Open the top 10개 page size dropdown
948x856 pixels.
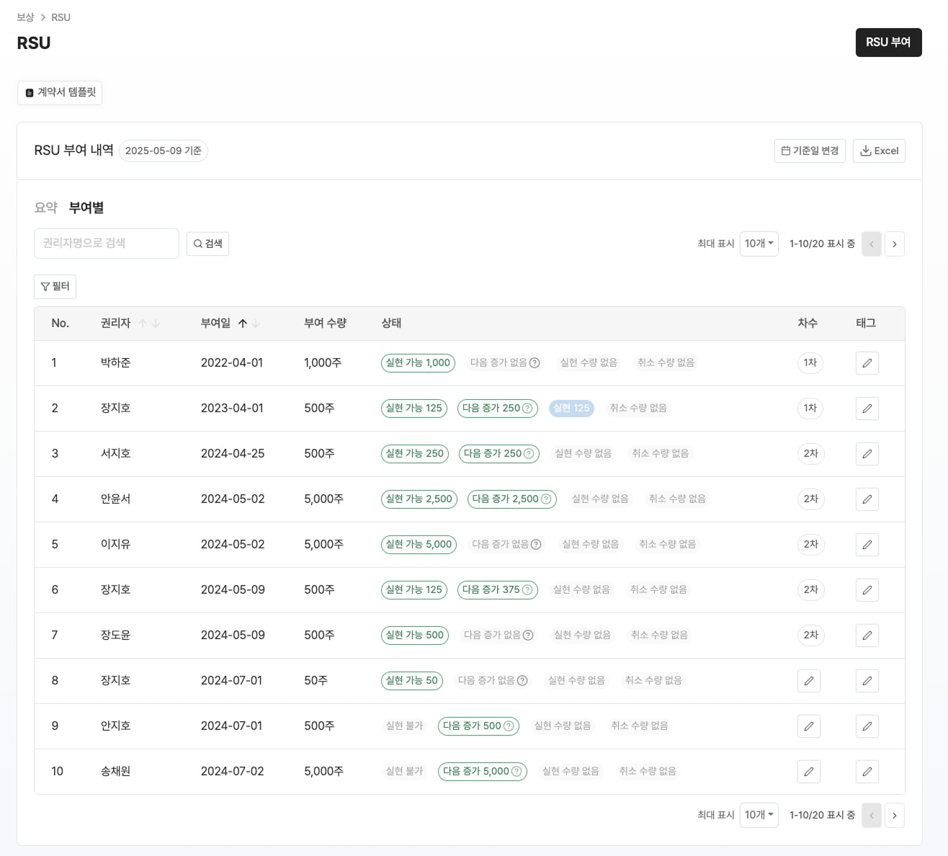coord(759,244)
